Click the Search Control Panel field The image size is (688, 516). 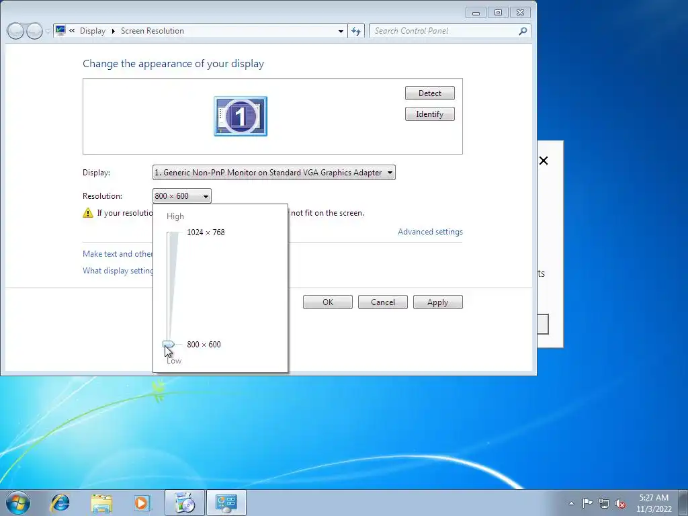tap(443, 31)
